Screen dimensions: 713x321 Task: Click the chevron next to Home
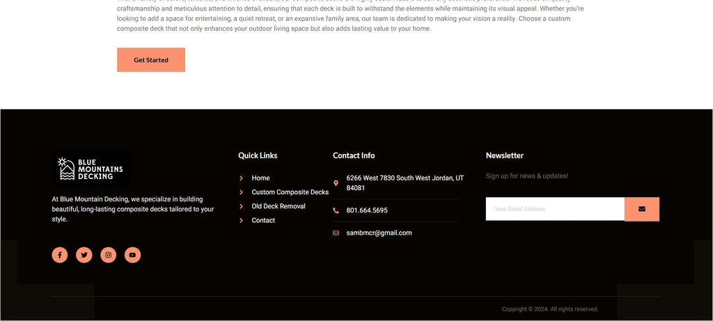pos(242,178)
